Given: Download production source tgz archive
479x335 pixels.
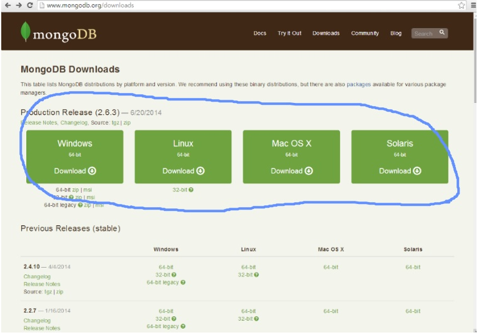Looking at the screenshot, I should tap(116, 122).
